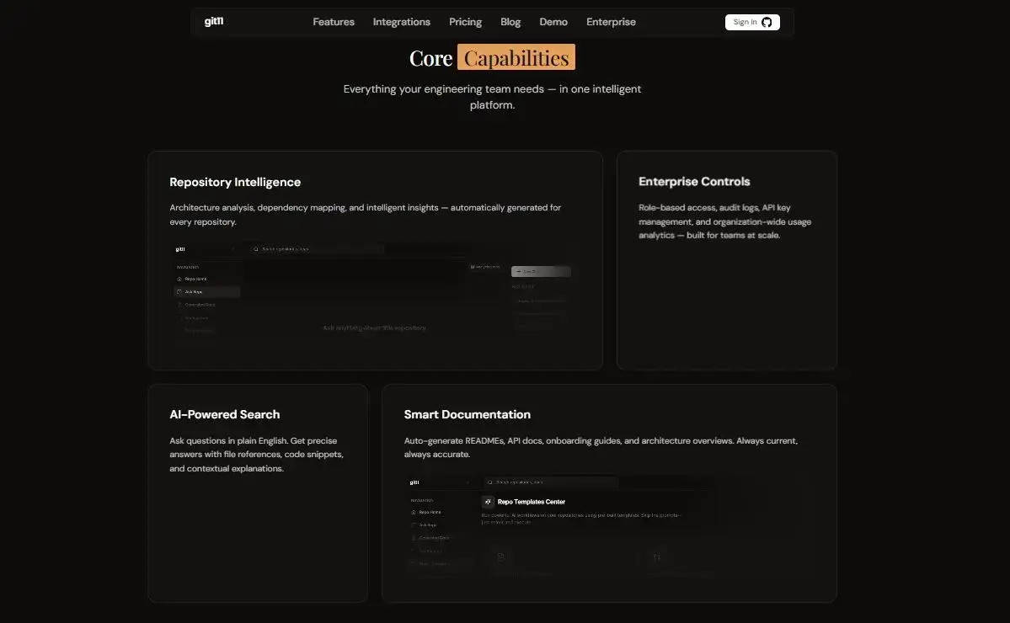The width and height of the screenshot is (1010, 623).
Task: Click Repo Home in Smart Documentation preview
Action: (430, 513)
